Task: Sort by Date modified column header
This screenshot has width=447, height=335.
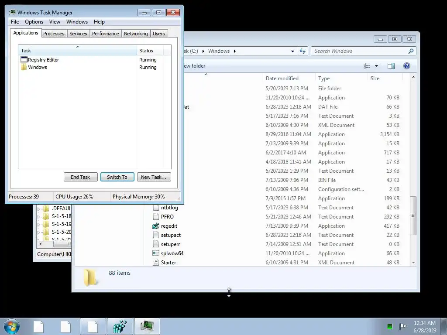Action: pos(289,79)
